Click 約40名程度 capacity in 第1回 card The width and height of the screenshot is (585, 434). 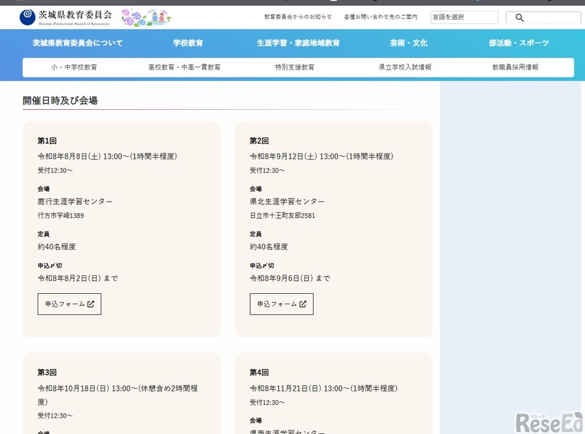click(x=57, y=247)
